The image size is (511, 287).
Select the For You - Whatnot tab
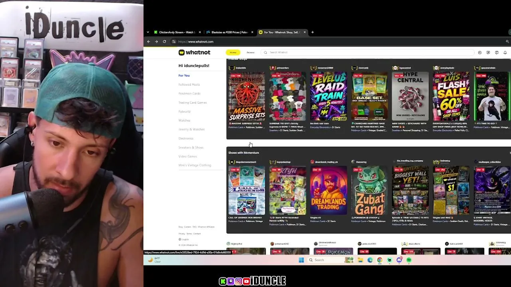pyautogui.click(x=282, y=32)
